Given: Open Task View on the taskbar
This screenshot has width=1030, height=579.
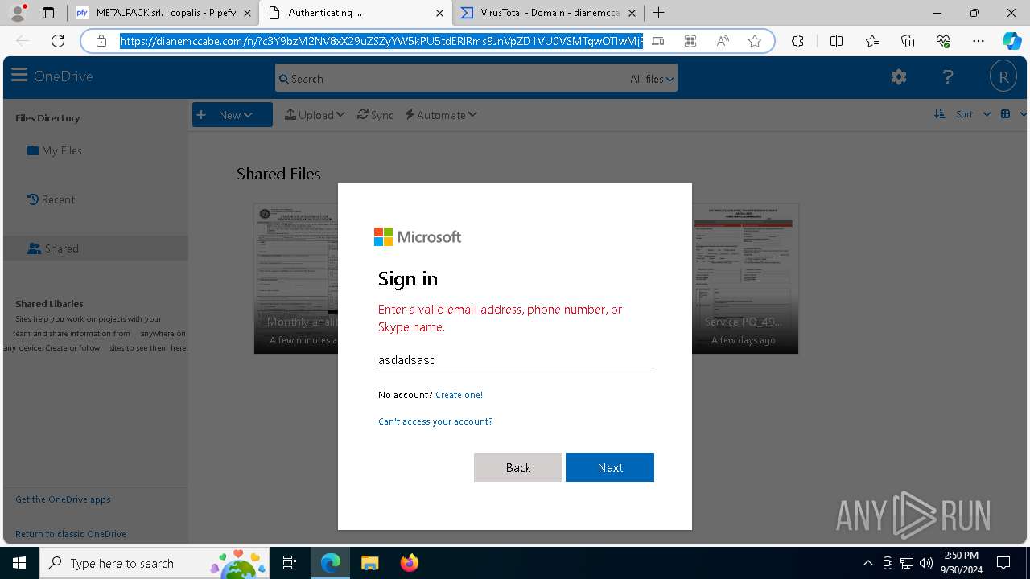Looking at the screenshot, I should [290, 563].
